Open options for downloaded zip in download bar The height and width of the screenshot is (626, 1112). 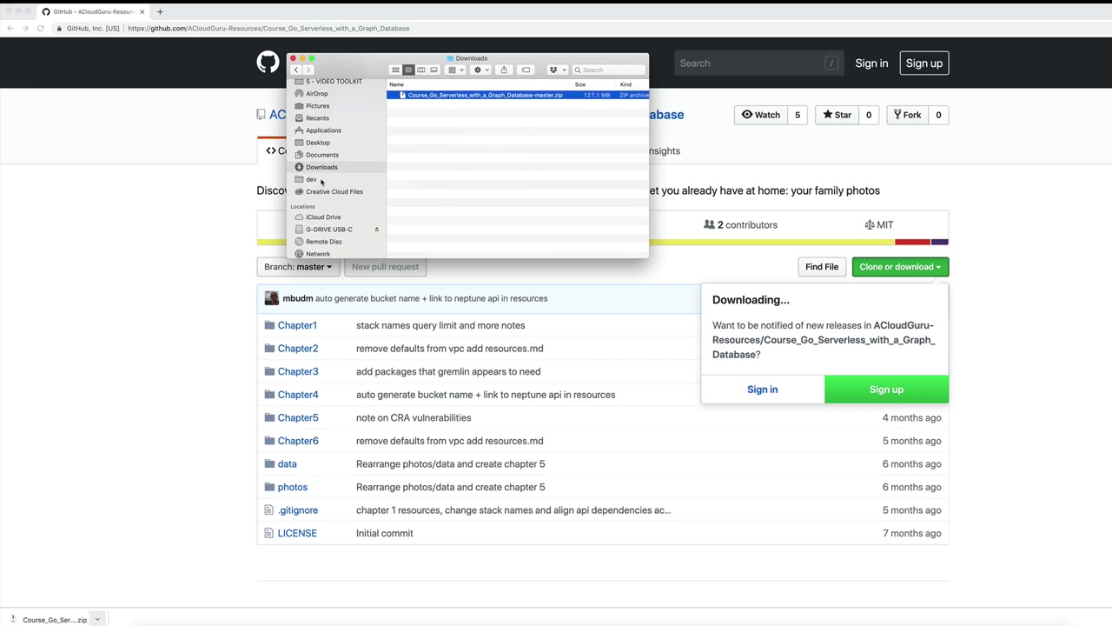97,620
